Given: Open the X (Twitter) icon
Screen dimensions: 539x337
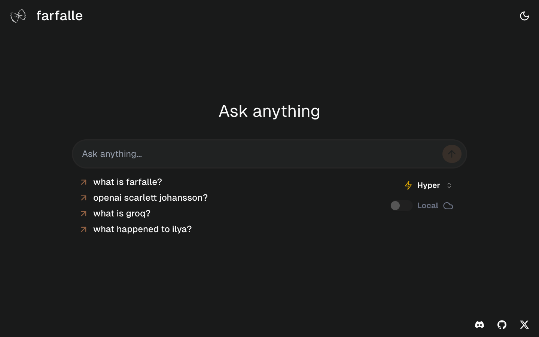Looking at the screenshot, I should click(524, 325).
